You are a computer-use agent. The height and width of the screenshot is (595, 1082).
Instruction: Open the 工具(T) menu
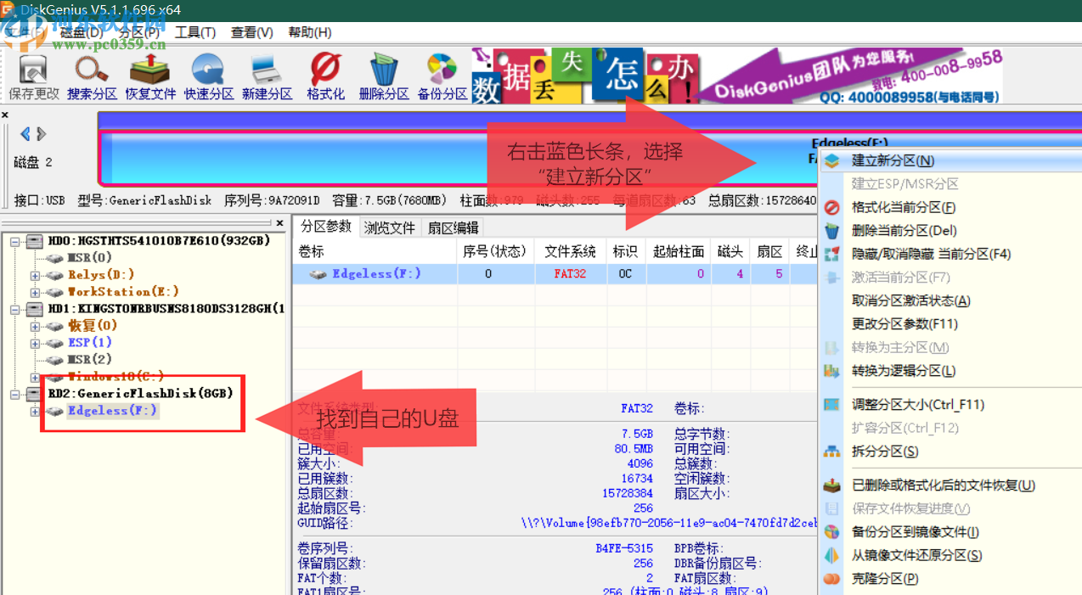pos(194,32)
